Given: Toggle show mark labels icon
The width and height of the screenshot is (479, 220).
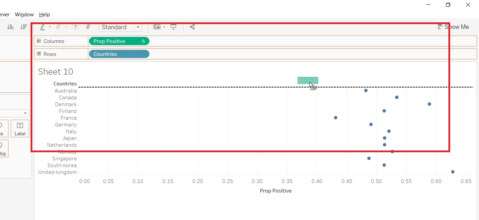Looking at the screenshot, I should 75,27.
